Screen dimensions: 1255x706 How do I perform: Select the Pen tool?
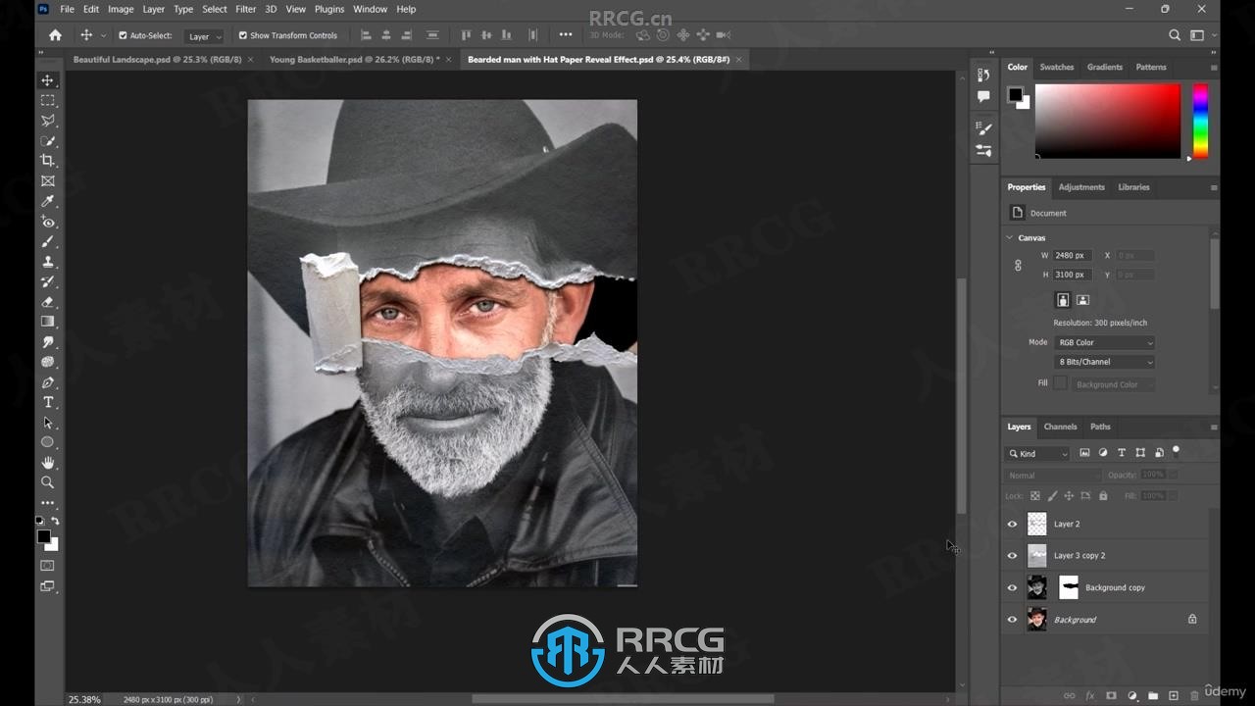tap(47, 382)
